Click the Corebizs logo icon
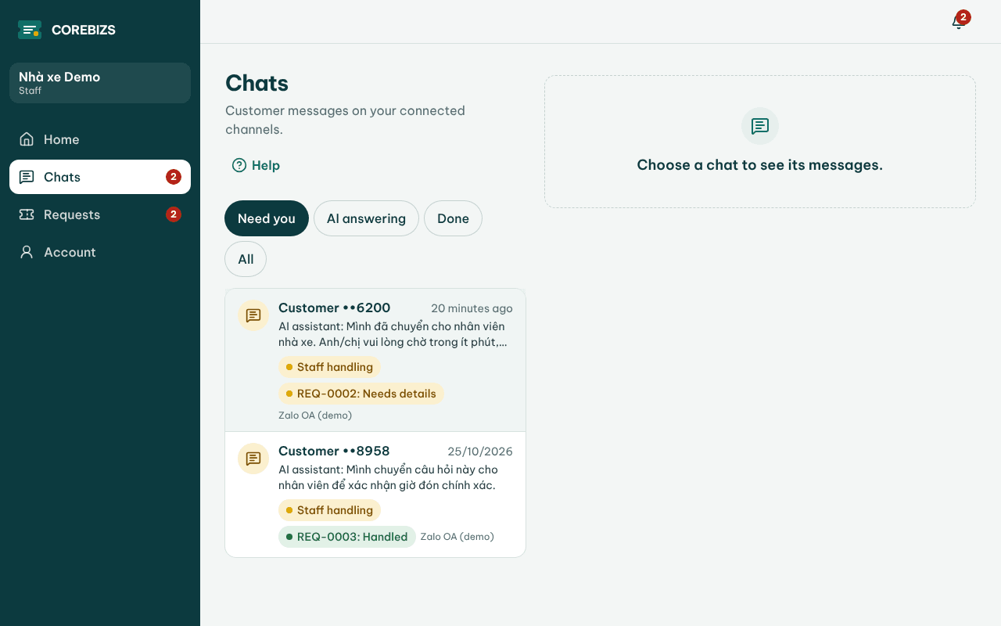Image resolution: width=1001 pixels, height=626 pixels. pos(30,30)
